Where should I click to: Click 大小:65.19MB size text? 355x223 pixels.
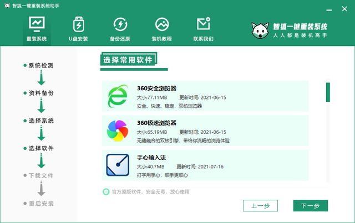click(x=152, y=132)
